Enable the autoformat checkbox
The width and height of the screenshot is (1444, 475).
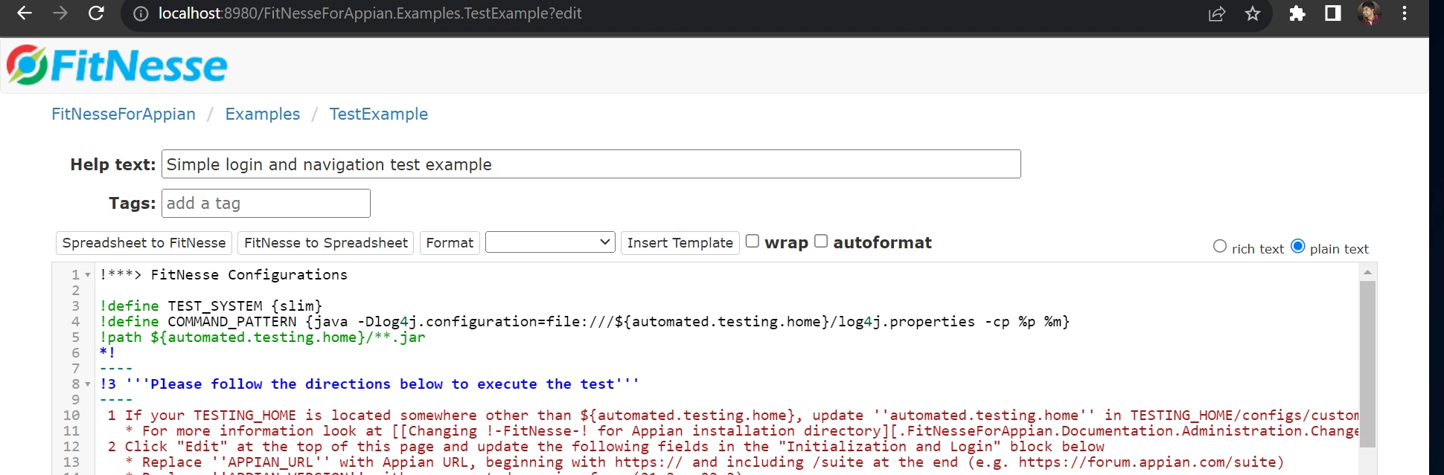821,241
